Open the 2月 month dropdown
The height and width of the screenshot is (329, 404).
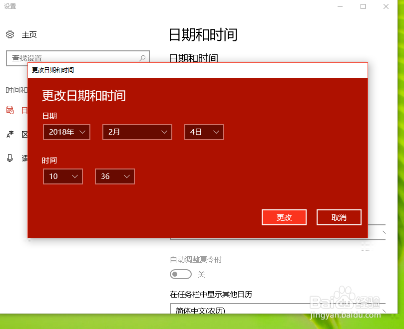tap(137, 132)
